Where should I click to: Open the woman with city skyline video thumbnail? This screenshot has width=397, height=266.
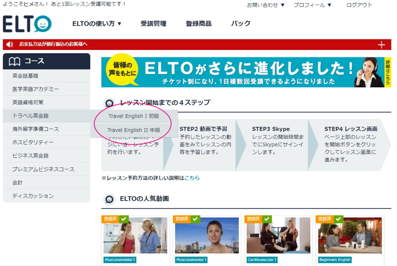tap(207, 235)
